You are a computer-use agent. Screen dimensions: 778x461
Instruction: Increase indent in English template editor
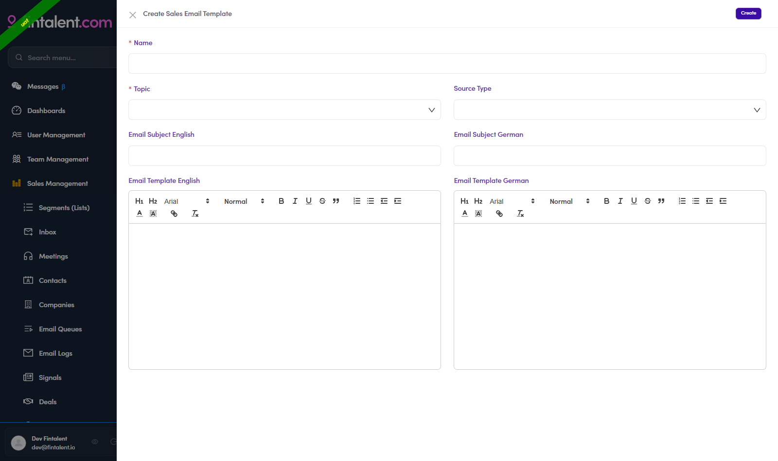click(x=398, y=201)
